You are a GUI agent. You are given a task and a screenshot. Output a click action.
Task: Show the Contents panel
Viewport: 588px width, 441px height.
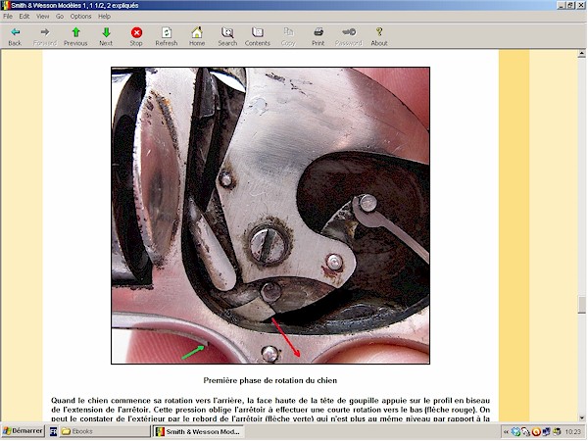coord(258,36)
